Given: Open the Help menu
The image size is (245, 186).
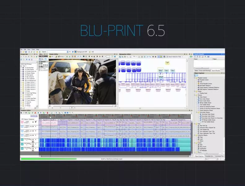Looking at the screenshot, I should [x=38, y=49].
